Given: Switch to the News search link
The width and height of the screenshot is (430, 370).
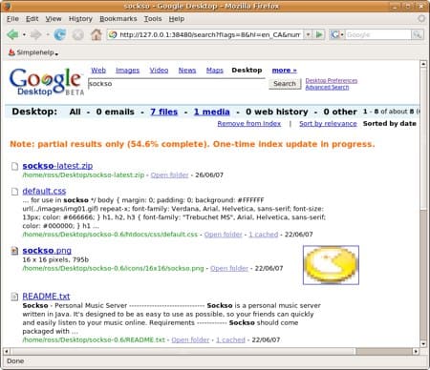Looking at the screenshot, I should pos(187,71).
